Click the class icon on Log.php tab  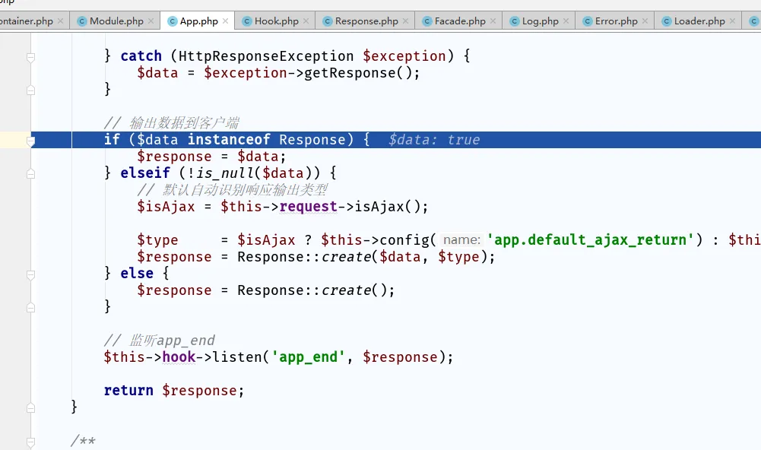click(514, 21)
